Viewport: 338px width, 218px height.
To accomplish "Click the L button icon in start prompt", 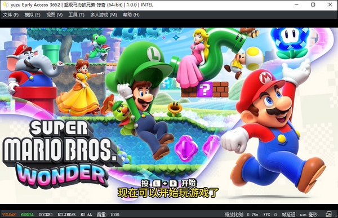I will (x=157, y=184).
